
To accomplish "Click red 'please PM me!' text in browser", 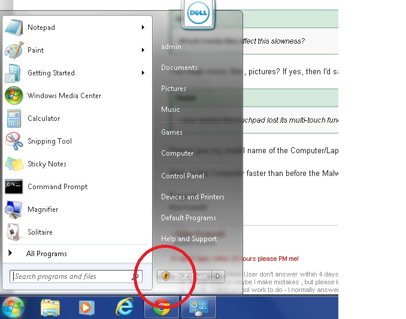I will pyautogui.click(x=277, y=259).
